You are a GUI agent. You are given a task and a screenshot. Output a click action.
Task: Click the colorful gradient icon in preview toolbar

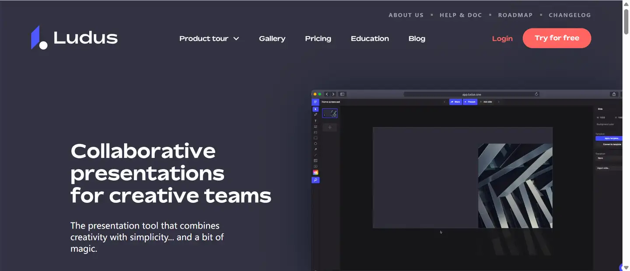(x=315, y=172)
